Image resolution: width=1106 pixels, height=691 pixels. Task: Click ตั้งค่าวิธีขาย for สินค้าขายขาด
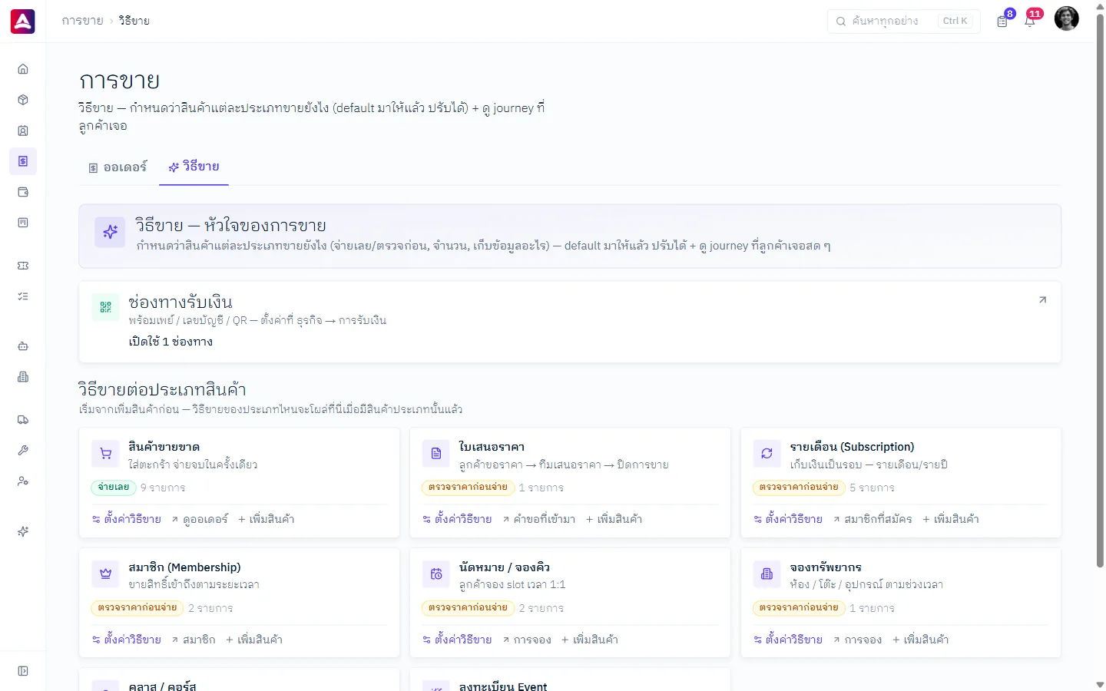pyautogui.click(x=127, y=520)
